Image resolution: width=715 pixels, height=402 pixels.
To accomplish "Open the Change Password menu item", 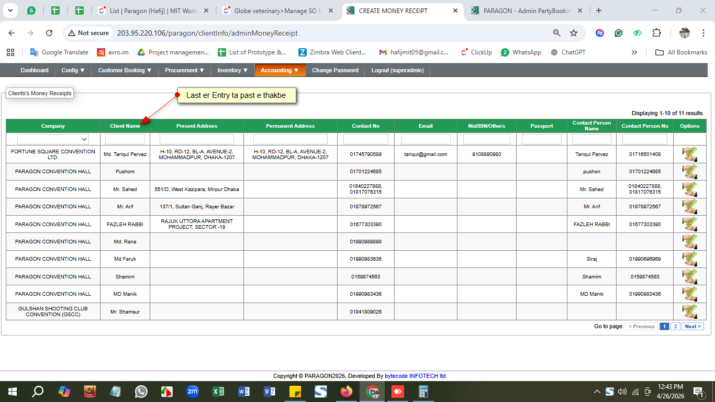I will (336, 70).
